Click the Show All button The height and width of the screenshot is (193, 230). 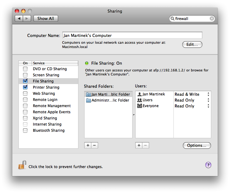coord(46,18)
